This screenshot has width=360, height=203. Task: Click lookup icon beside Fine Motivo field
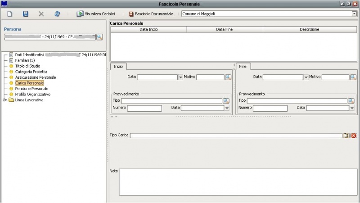352,77
